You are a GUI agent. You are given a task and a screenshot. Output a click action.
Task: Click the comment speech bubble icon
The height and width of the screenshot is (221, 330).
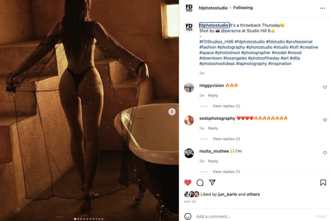tap(200, 183)
